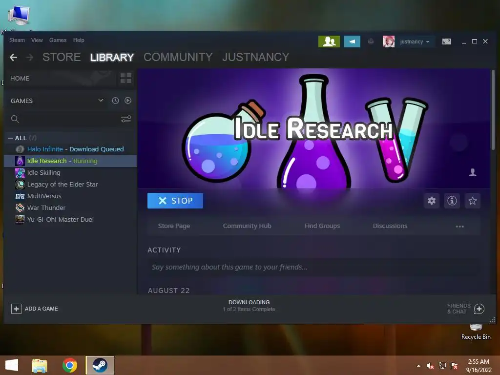Select War Thunder in game list
The height and width of the screenshot is (375, 500).
70,208
